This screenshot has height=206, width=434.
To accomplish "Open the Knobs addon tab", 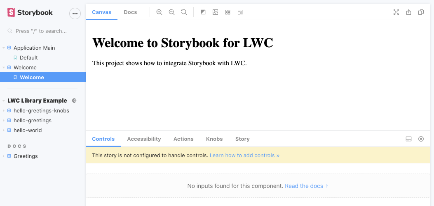I will coord(214,139).
